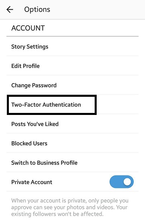Screen dimensions: 145x221
Task: Tap the word Password in Change Password
Action: 44,85
